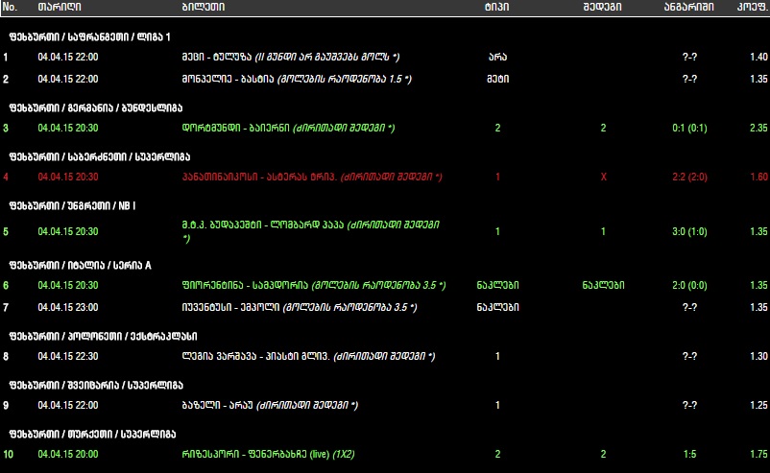Click the "ტიპი" column header
Viewport: 770px width, 473px height.
[497, 7]
